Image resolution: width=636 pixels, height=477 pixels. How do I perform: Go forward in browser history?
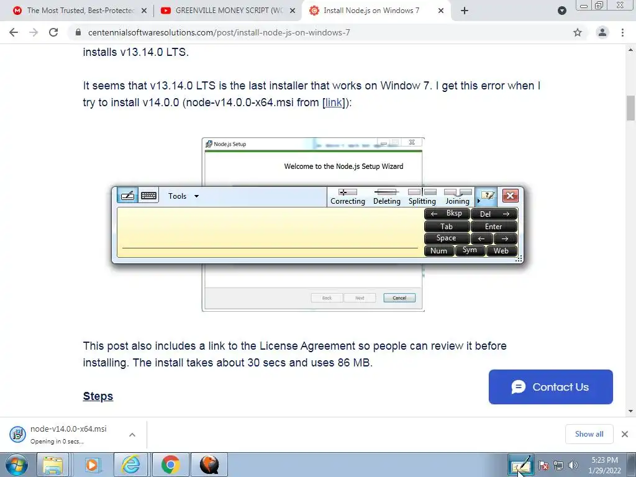[x=34, y=32]
